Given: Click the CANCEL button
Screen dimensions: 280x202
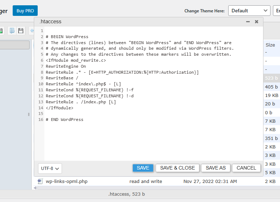Looking at the screenshot, I should coord(246,168).
